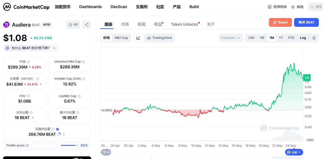Viewport: 323px width, 159px height.
Task: Click 购买 BEAT button
Action: pos(306,23)
